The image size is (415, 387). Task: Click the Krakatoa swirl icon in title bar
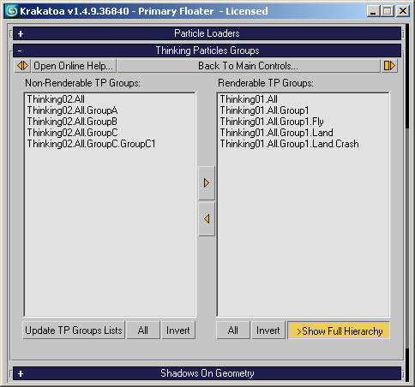pyautogui.click(x=12, y=11)
